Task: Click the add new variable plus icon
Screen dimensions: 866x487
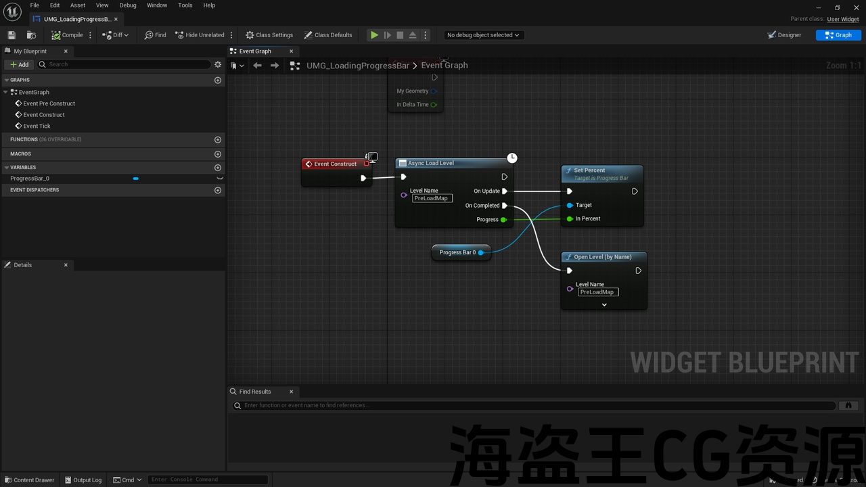Action: 218,168
